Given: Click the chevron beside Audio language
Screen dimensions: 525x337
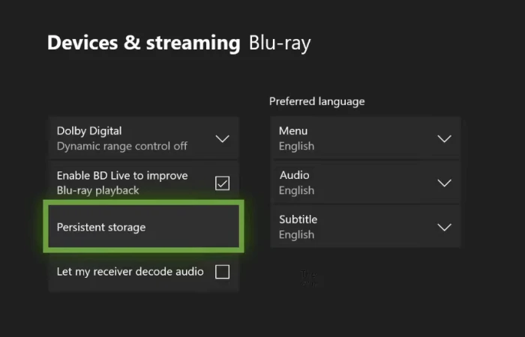Looking at the screenshot, I should pos(444,183).
